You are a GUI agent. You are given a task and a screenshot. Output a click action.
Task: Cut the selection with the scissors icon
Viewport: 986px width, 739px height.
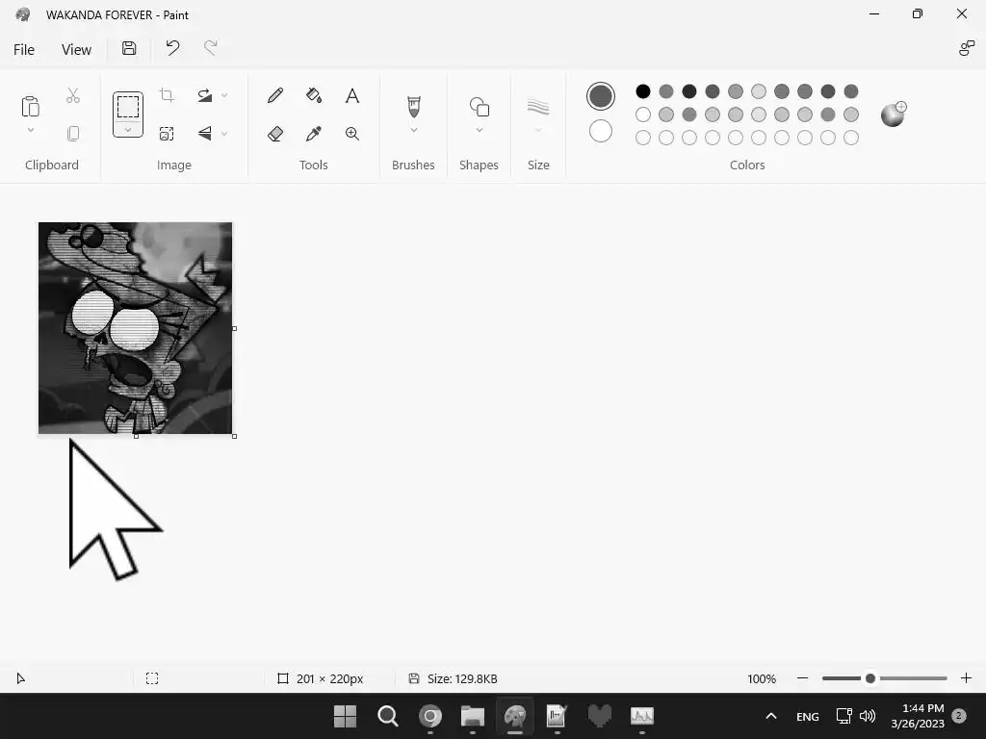pyautogui.click(x=73, y=95)
